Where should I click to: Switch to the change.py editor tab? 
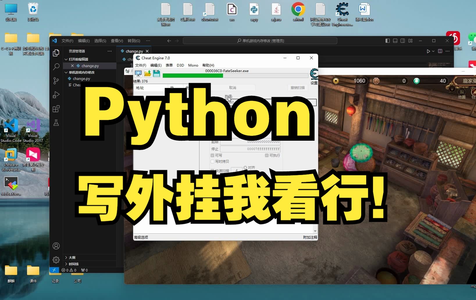135,51
